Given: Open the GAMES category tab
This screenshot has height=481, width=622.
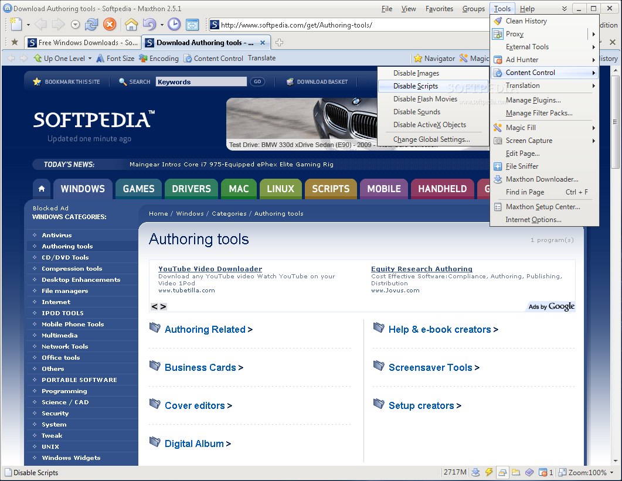Looking at the screenshot, I should [x=138, y=189].
